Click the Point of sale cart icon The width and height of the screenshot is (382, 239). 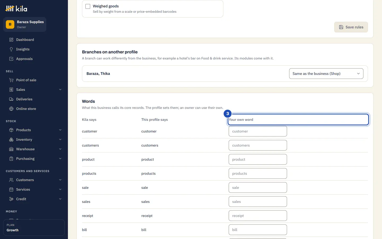tap(11, 80)
